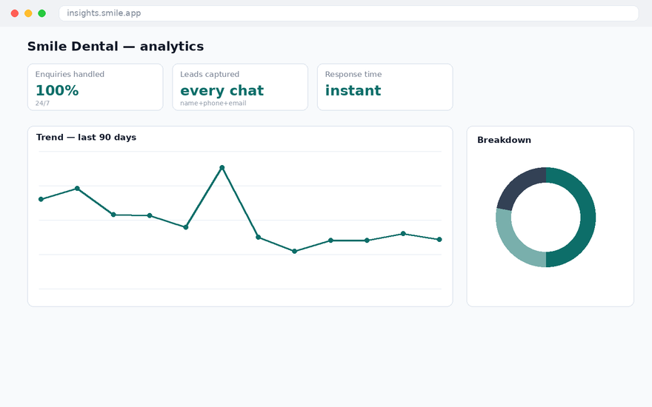Select the Response time instant card
652x407 pixels.
point(385,87)
